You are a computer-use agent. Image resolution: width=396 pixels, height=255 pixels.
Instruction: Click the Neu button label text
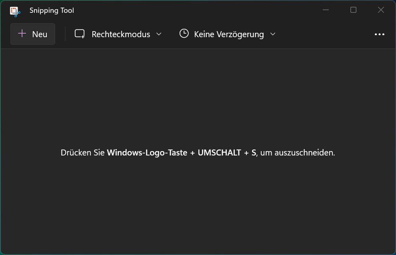[39, 34]
